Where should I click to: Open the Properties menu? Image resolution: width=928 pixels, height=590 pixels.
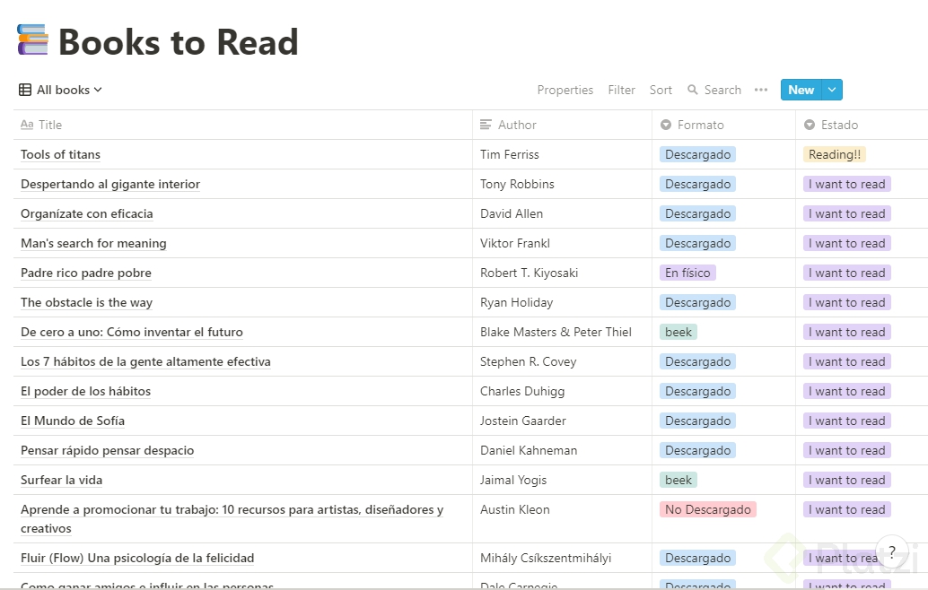click(565, 90)
